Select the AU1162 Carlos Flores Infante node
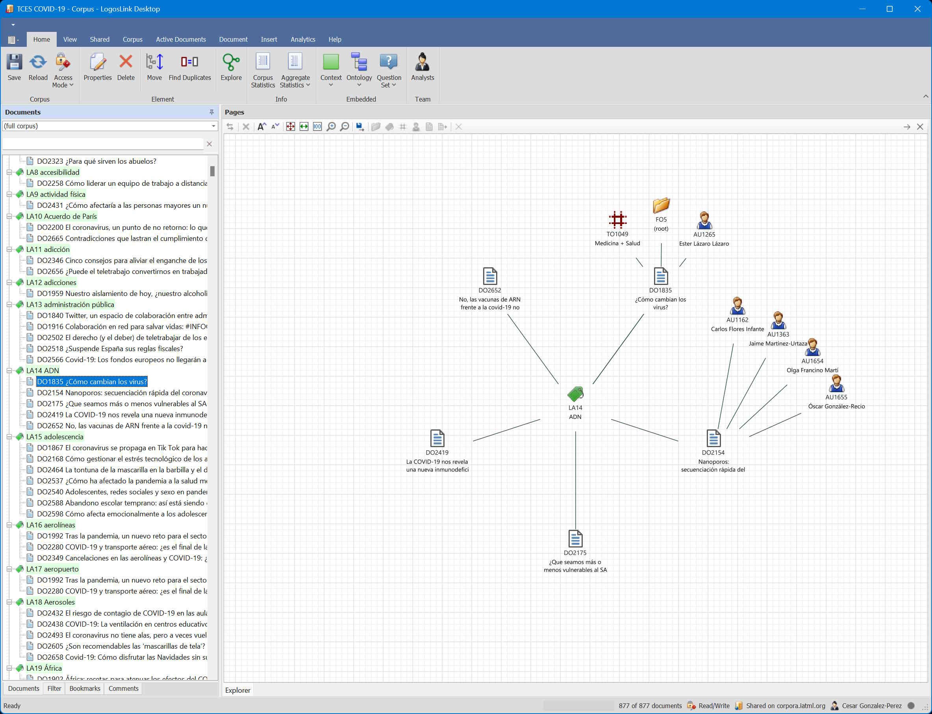The height and width of the screenshot is (714, 932). click(x=737, y=314)
